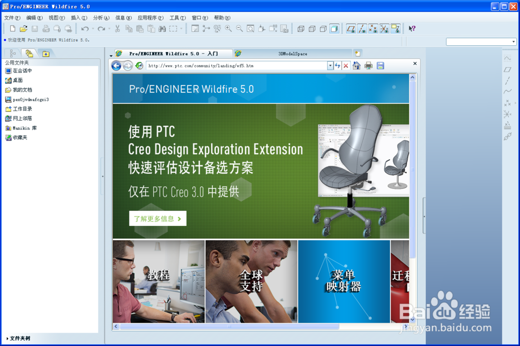Switch to the Model Tree navigator tab
Image resolution: width=520 pixels, height=346 pixels.
[12, 54]
